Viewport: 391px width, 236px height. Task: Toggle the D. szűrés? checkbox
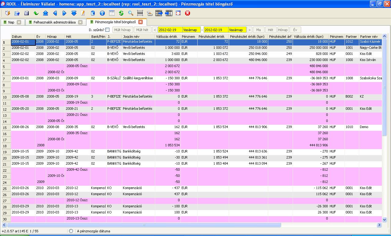[107, 30]
